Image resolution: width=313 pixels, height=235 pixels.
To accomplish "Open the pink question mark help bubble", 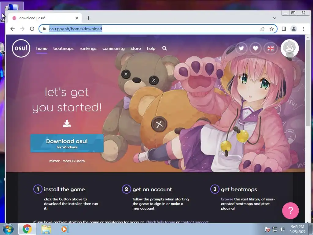I will point(290,211).
